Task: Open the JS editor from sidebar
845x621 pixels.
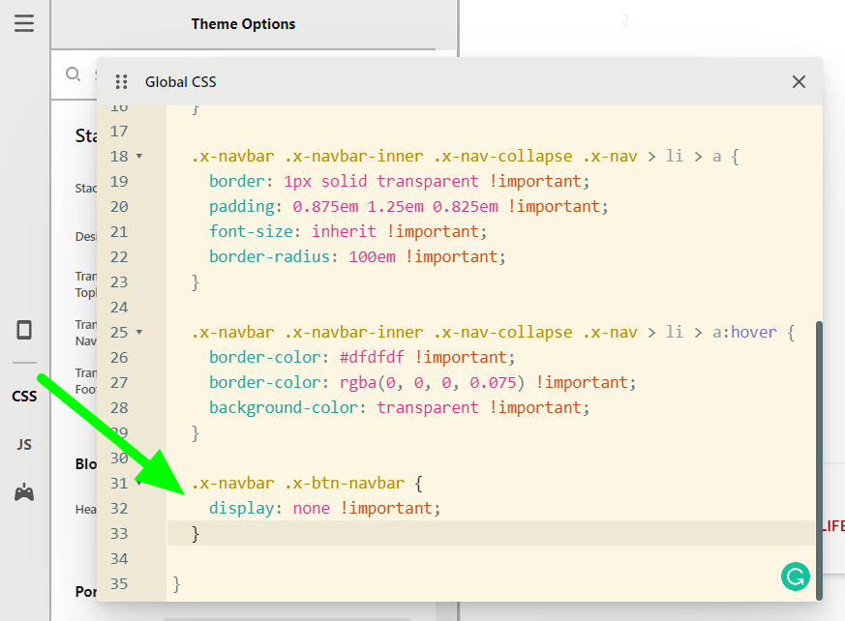Action: coord(24,444)
